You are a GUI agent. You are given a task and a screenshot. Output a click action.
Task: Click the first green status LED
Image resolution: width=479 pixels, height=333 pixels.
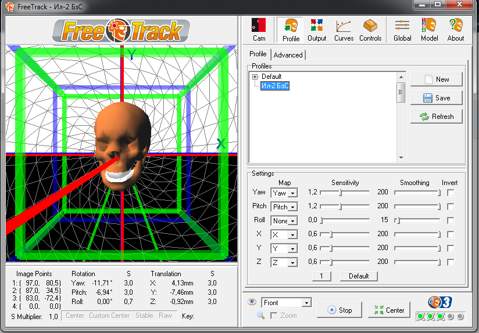coord(420,317)
